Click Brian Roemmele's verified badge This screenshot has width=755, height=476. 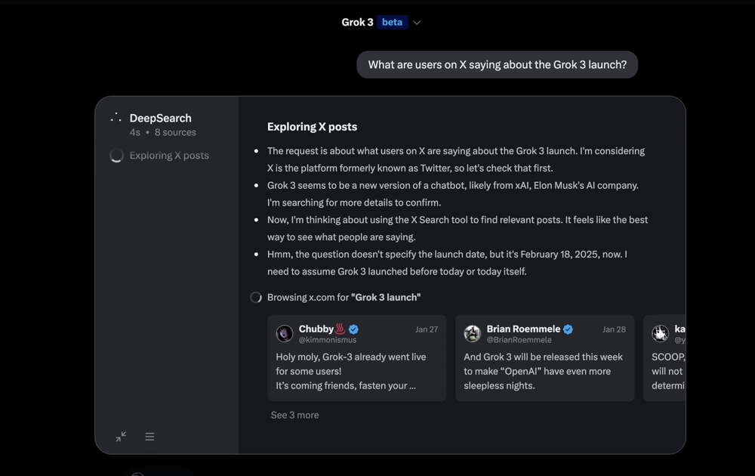click(x=569, y=329)
